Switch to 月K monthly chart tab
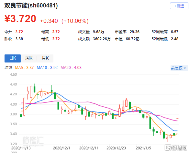Image resolution: width=189 pixels, height=153 pixels. pos(45,58)
